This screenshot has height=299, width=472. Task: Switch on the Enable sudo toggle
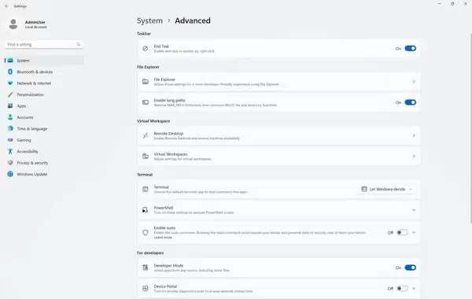tap(402, 232)
